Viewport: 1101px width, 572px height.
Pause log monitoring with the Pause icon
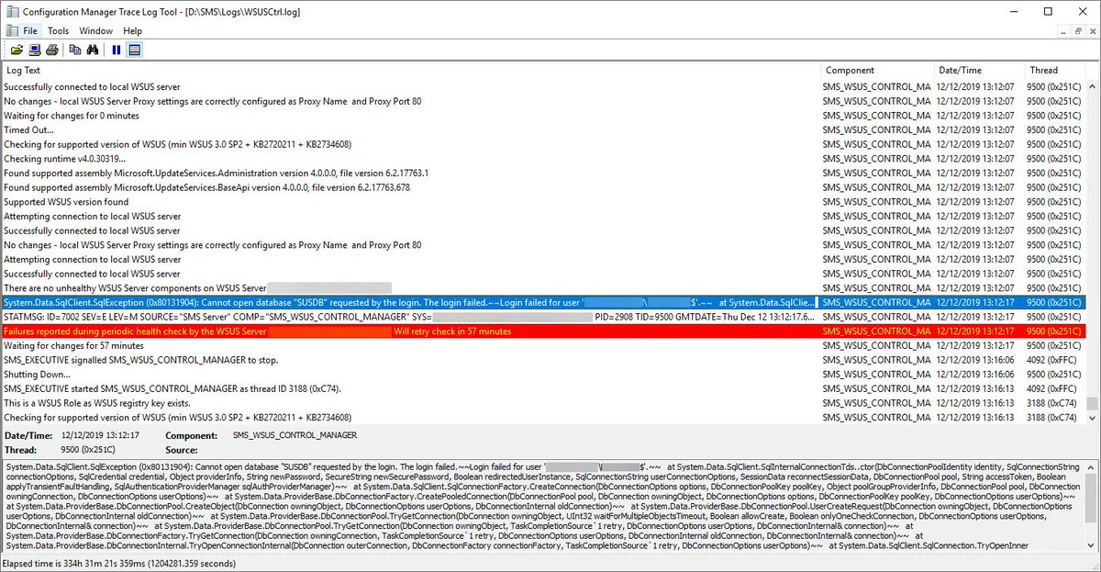click(117, 50)
